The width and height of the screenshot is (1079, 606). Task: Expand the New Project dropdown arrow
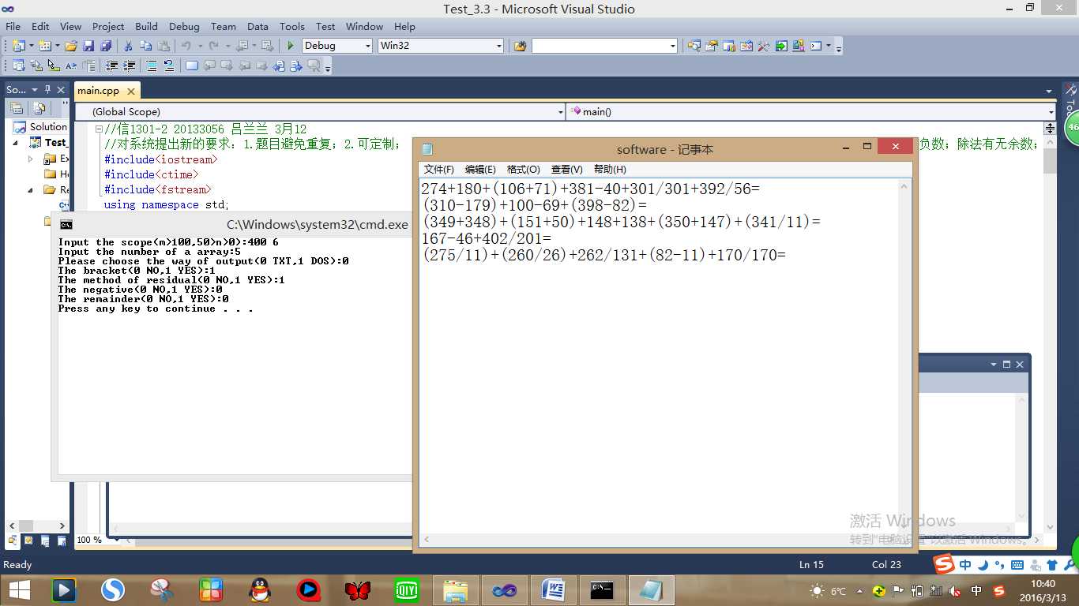pos(31,46)
